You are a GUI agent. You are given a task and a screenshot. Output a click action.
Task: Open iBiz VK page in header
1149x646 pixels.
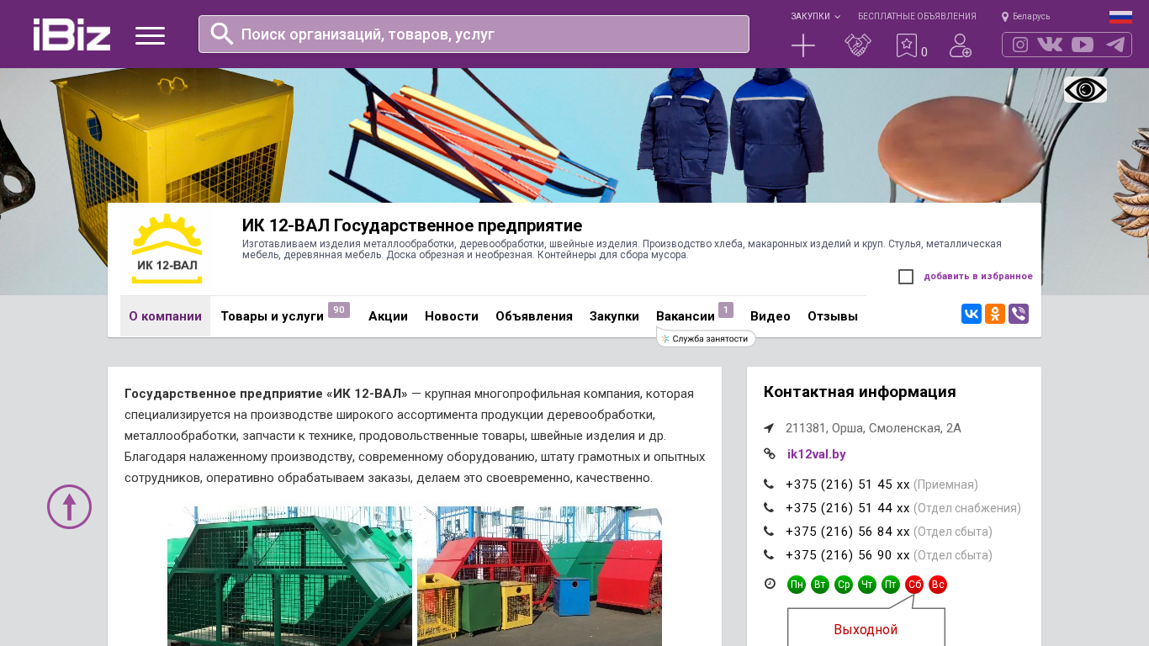pos(1050,45)
